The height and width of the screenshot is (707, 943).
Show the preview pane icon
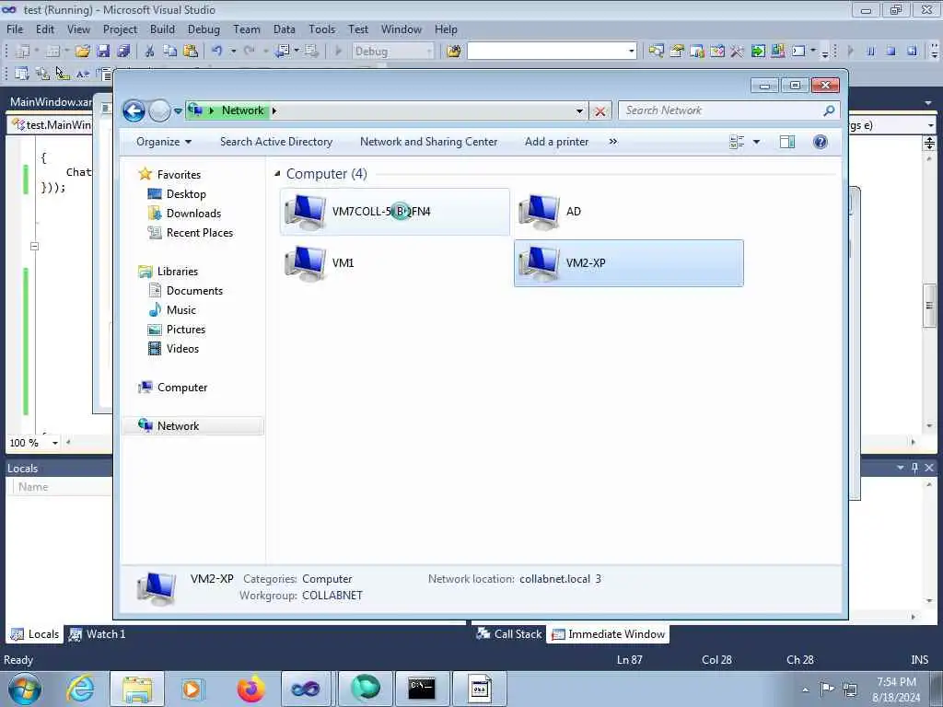point(787,142)
